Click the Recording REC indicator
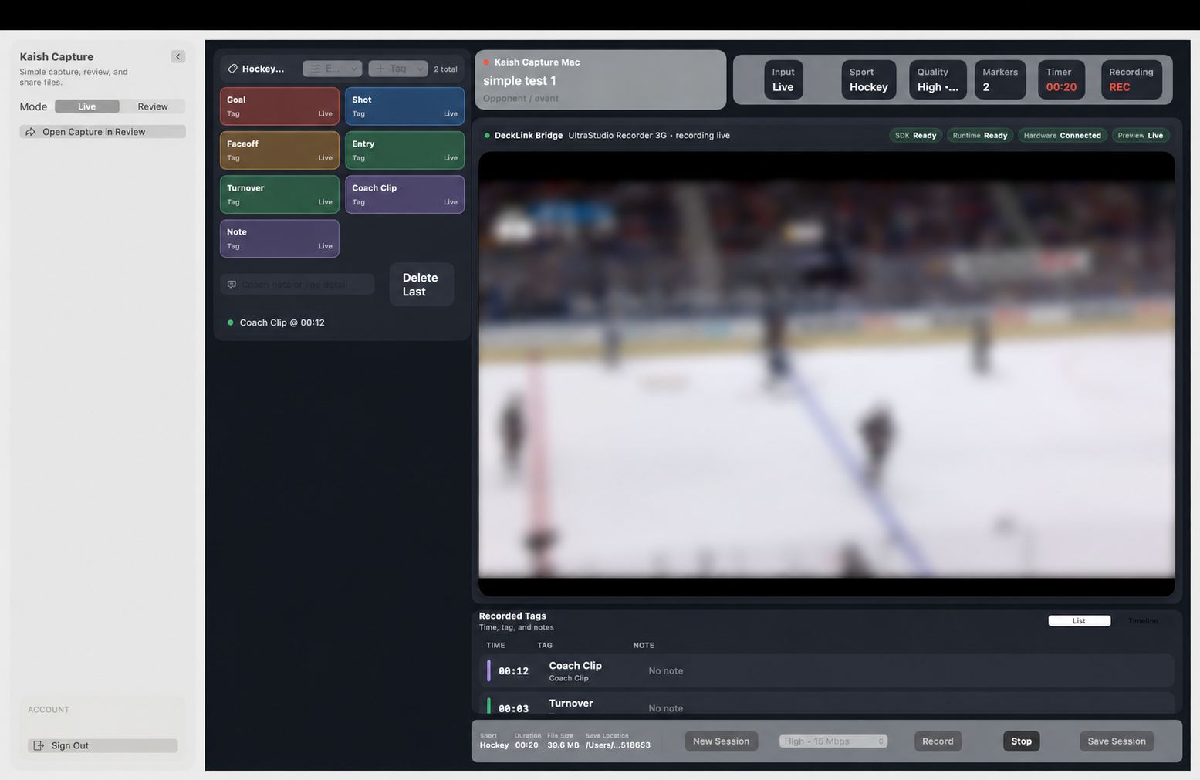 (1131, 79)
